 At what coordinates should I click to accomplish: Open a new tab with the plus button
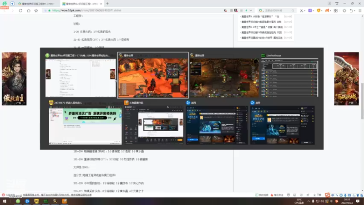pyautogui.click(x=107, y=4)
